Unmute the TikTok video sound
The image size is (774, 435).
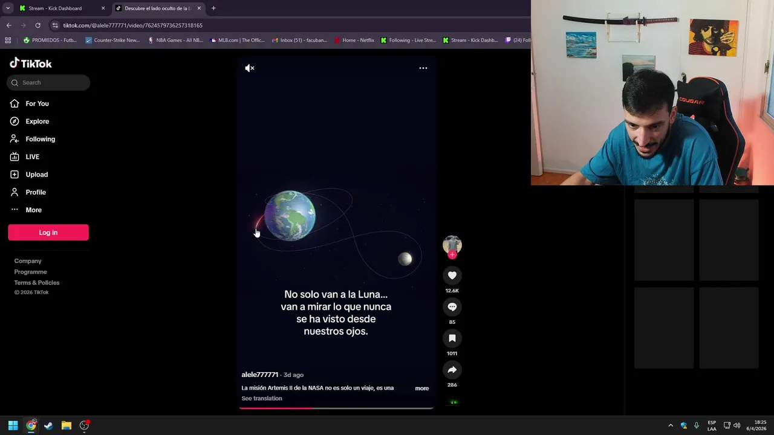coord(250,68)
